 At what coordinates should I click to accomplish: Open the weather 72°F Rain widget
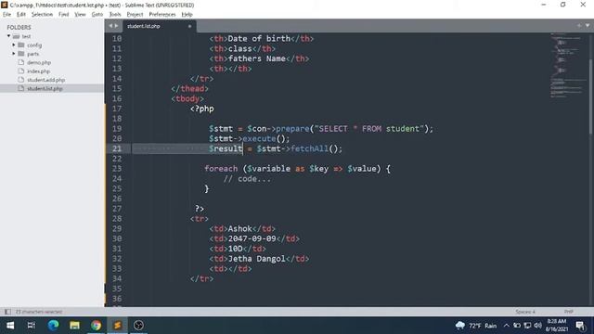point(476,326)
